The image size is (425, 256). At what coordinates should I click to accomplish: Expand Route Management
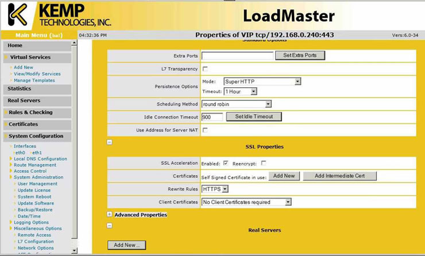point(35,165)
